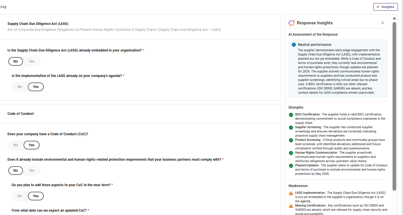Click the Code of Conduct section header

click(x=21, y=114)
